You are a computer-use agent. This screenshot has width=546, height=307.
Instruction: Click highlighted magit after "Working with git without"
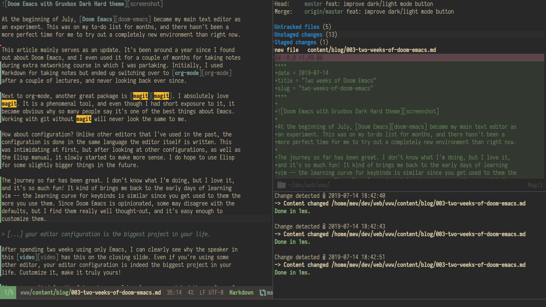coord(84,119)
